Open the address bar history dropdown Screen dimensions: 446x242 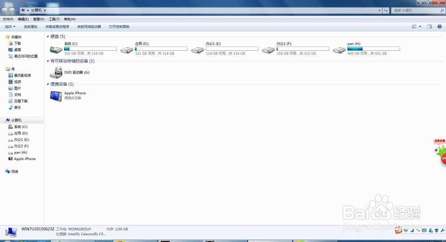pos(380,11)
